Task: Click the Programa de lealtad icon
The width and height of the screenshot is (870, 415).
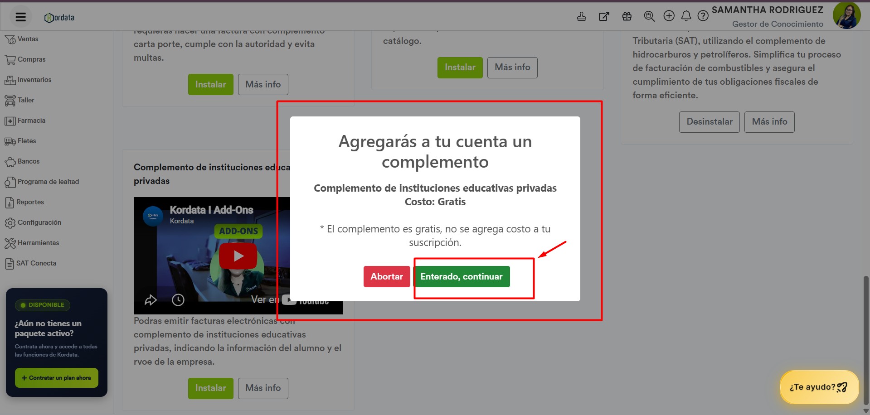Action: coord(10,182)
